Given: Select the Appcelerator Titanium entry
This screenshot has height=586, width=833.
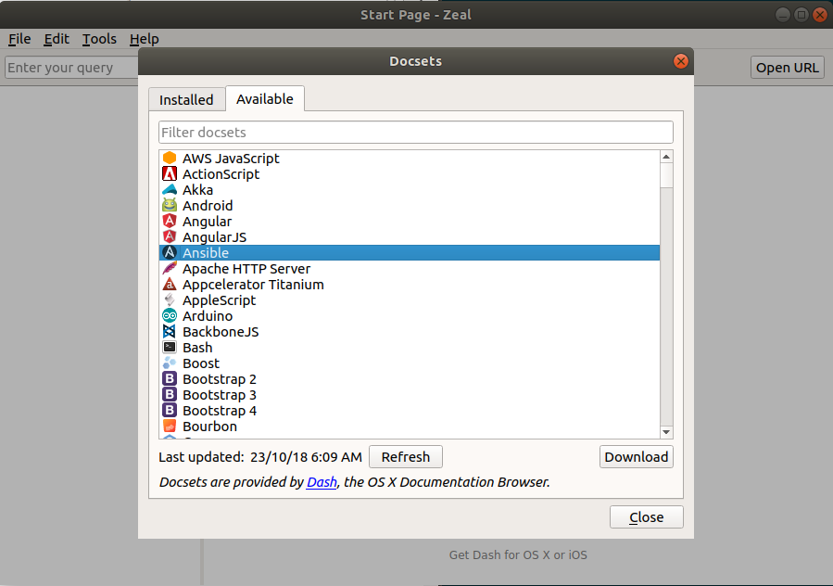Looking at the screenshot, I should point(409,285).
